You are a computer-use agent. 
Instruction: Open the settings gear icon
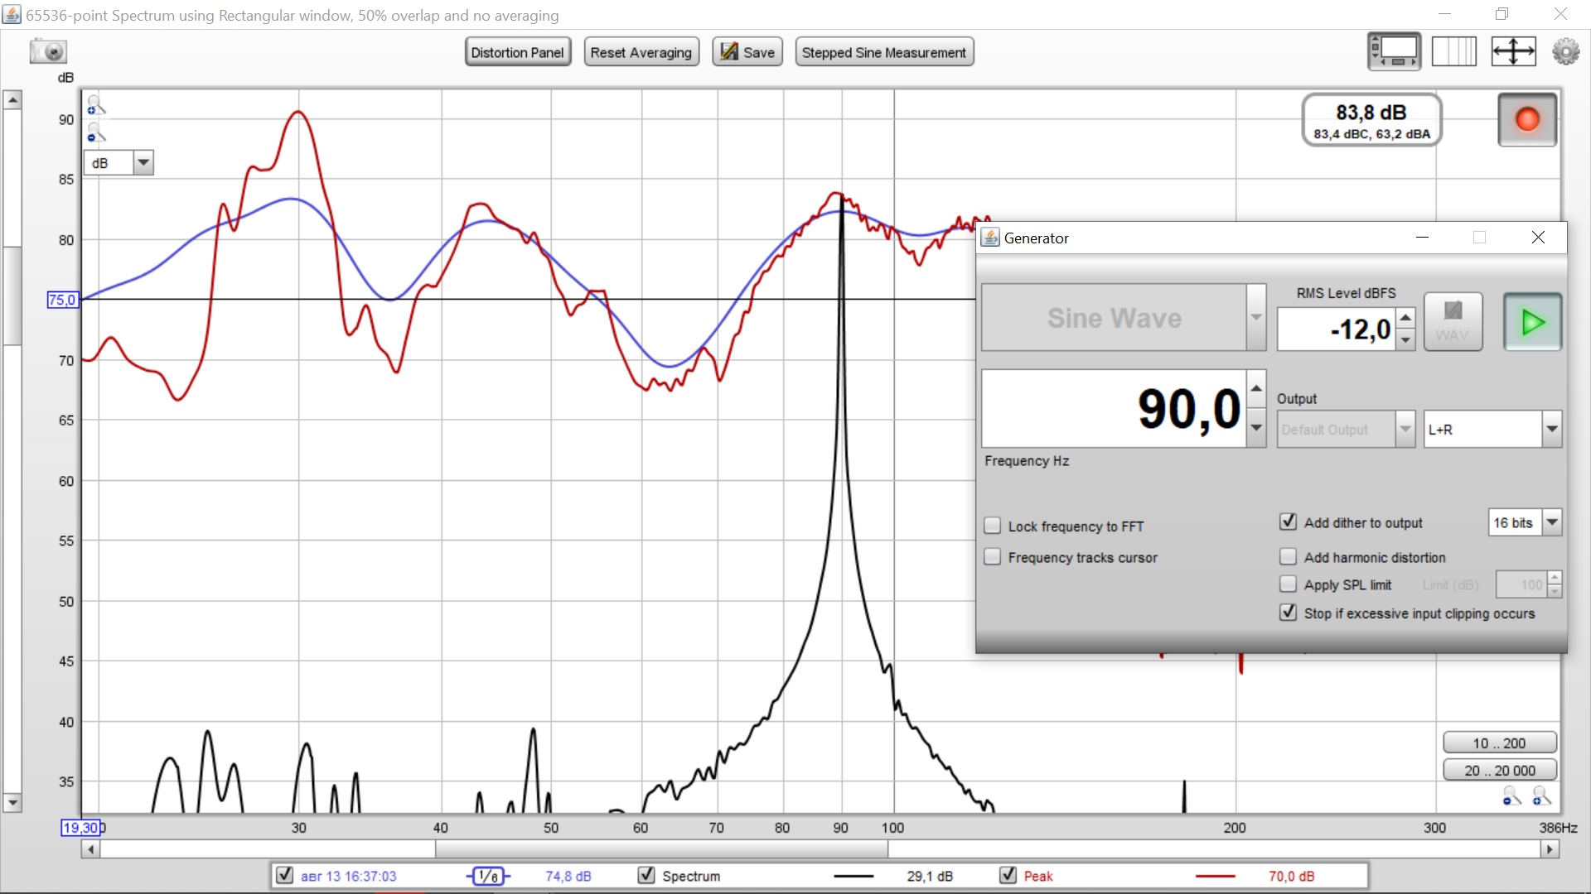(x=1565, y=51)
